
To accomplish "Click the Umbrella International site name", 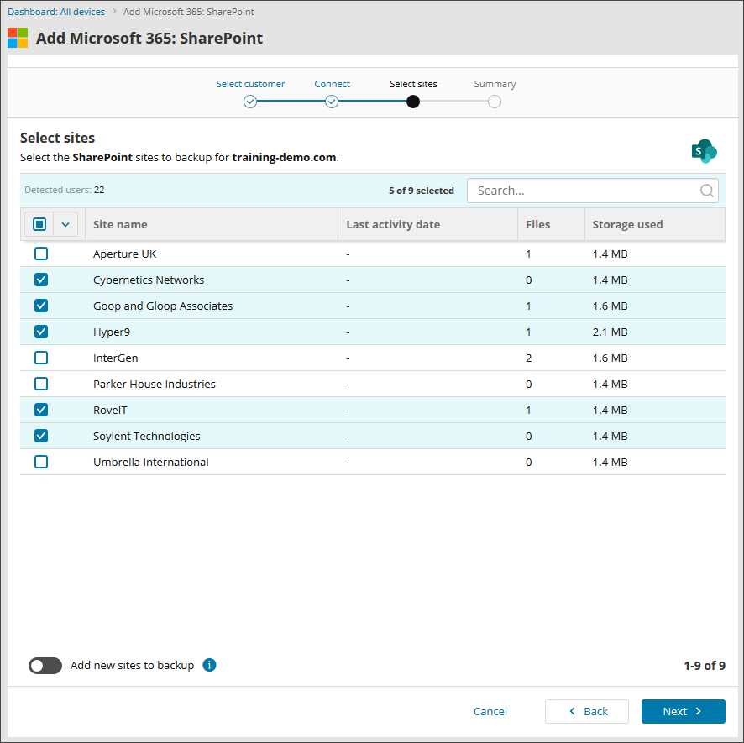I will tap(151, 462).
